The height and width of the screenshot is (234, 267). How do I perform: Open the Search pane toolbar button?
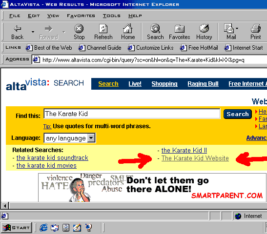(x=155, y=32)
